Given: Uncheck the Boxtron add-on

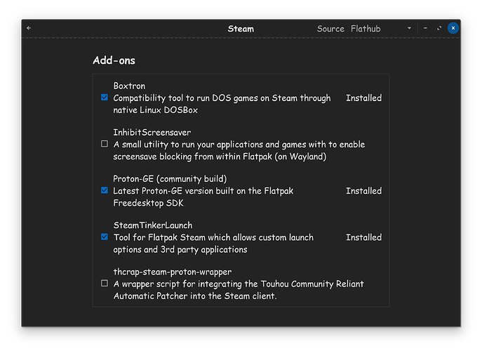Looking at the screenshot, I should [105, 98].
